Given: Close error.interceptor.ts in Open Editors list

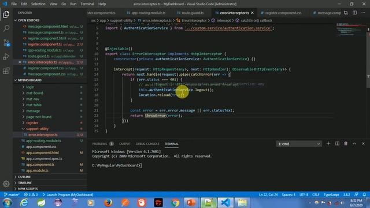Looking at the screenshot, I should point(20,62).
